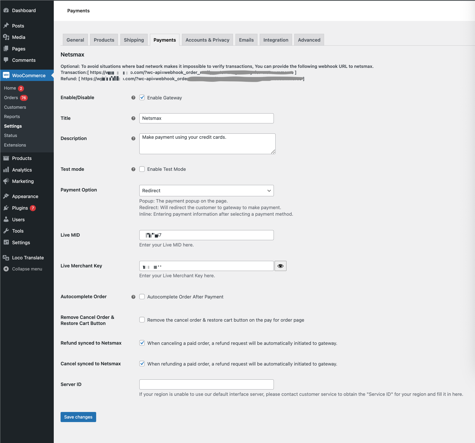Click the Products archive box icon
This screenshot has width=475, height=443.
(x=6, y=158)
